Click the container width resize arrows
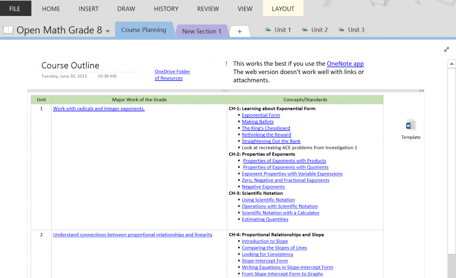This screenshot has height=278, width=456. pos(422,90)
